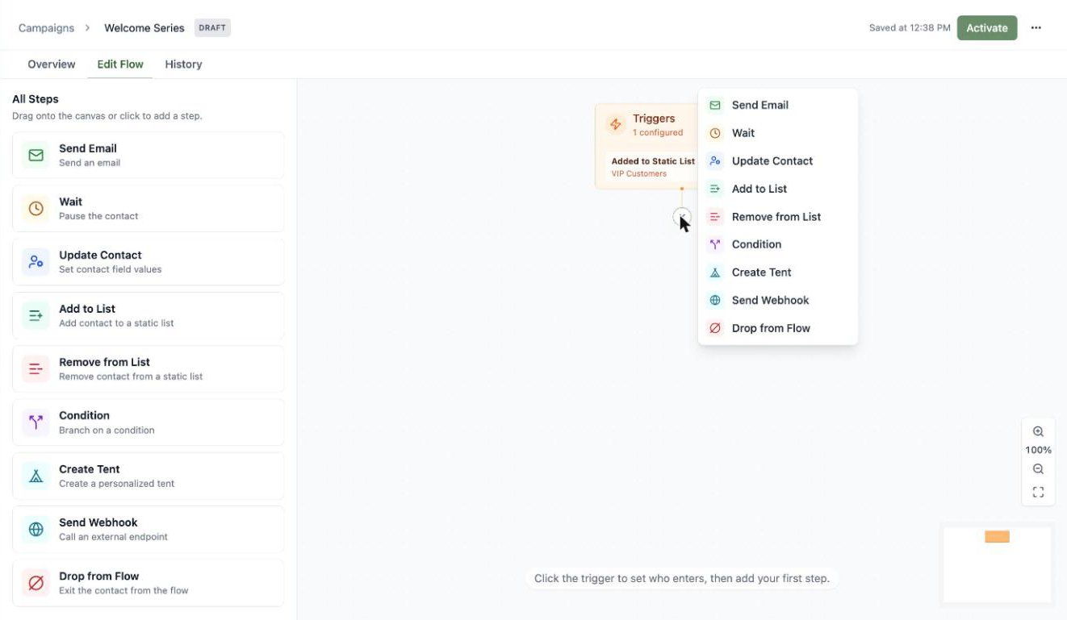Viewport: 1067px width, 620px height.
Task: Click the Drop from Flow icon in All Steps
Action: (36, 582)
